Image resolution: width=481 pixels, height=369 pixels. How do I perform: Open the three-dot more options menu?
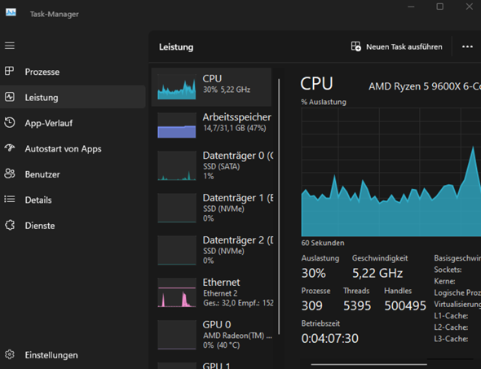pyautogui.click(x=467, y=46)
